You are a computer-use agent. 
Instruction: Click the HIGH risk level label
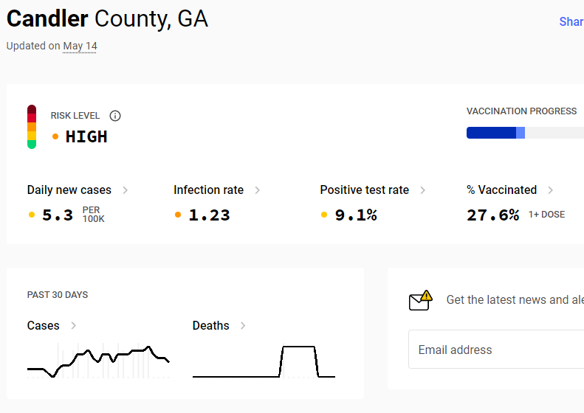coord(86,136)
